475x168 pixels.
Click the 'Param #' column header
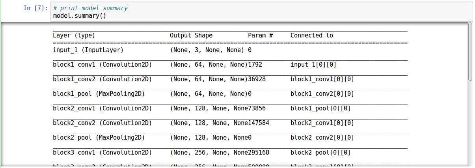tap(260, 35)
